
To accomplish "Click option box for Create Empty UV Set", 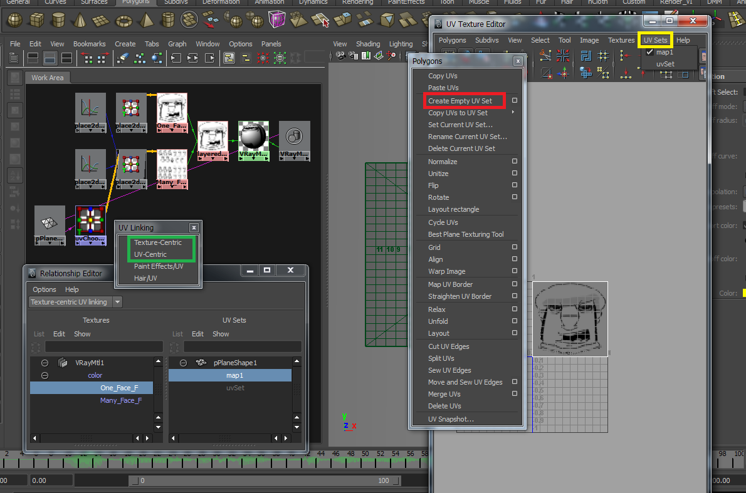I will pos(515,101).
